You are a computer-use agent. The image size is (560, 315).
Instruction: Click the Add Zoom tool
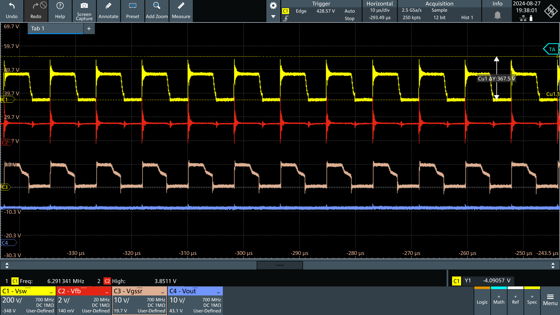tap(156, 10)
